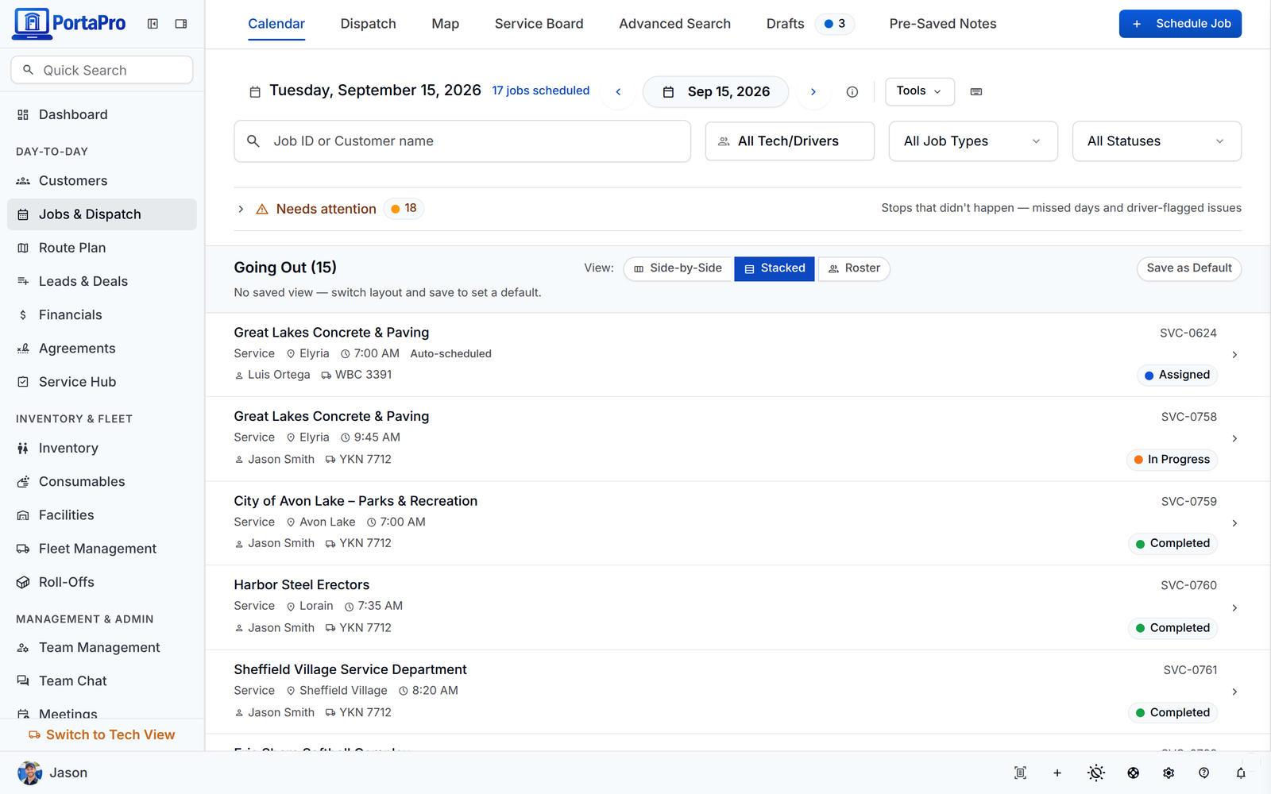Open the All Statuses dropdown
The height and width of the screenshot is (794, 1271).
[1157, 141]
